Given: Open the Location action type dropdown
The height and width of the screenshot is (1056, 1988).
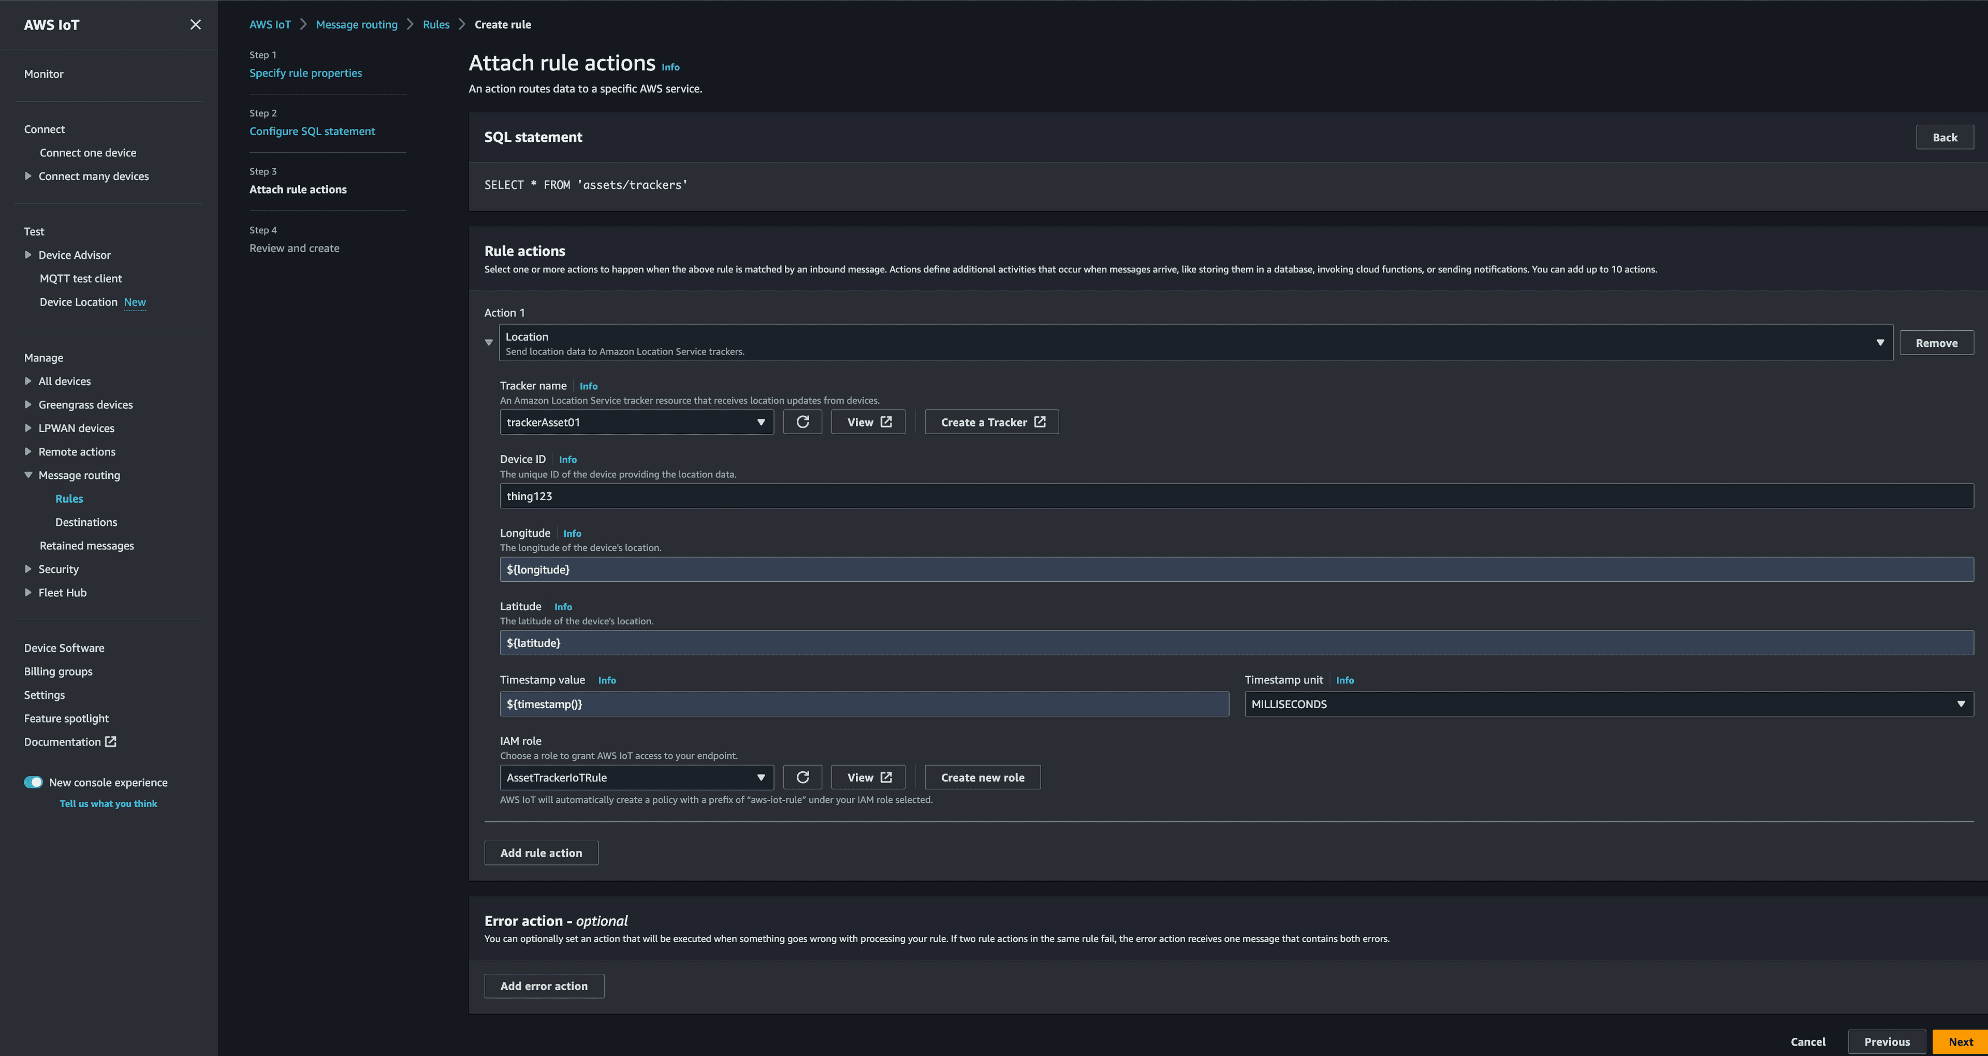Looking at the screenshot, I should tap(1195, 343).
